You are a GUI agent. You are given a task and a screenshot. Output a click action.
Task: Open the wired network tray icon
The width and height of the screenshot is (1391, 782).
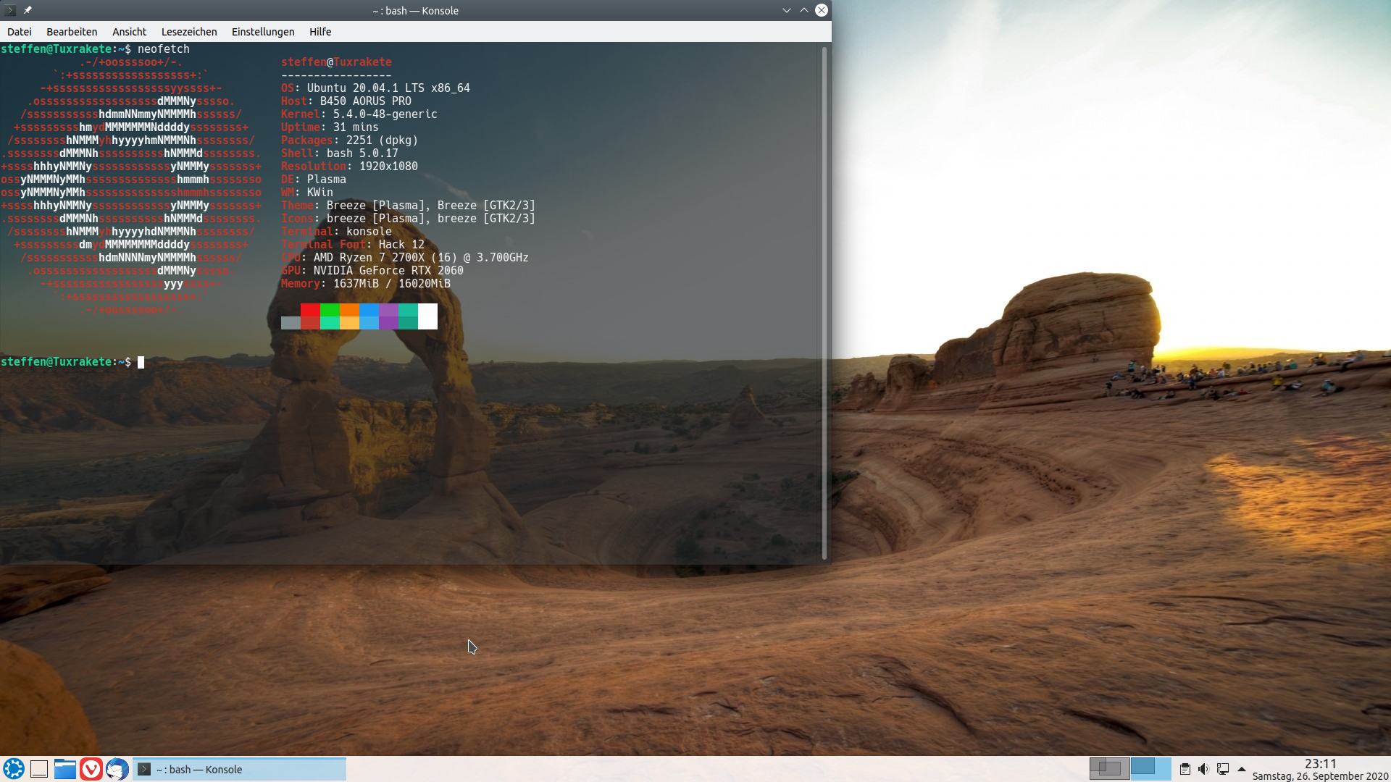[1223, 769]
